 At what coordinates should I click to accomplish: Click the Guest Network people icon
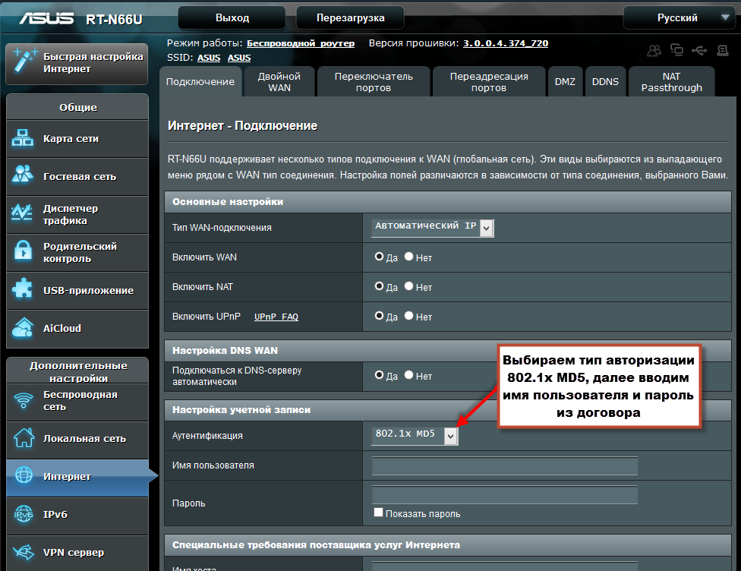(23, 174)
